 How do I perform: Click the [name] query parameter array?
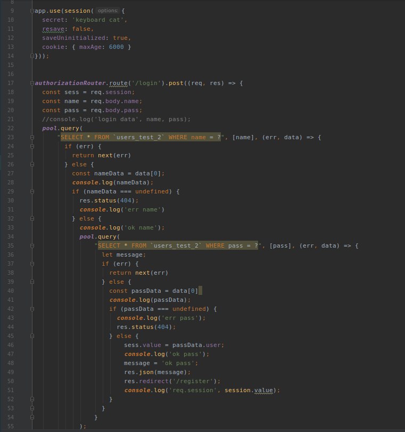coord(243,137)
